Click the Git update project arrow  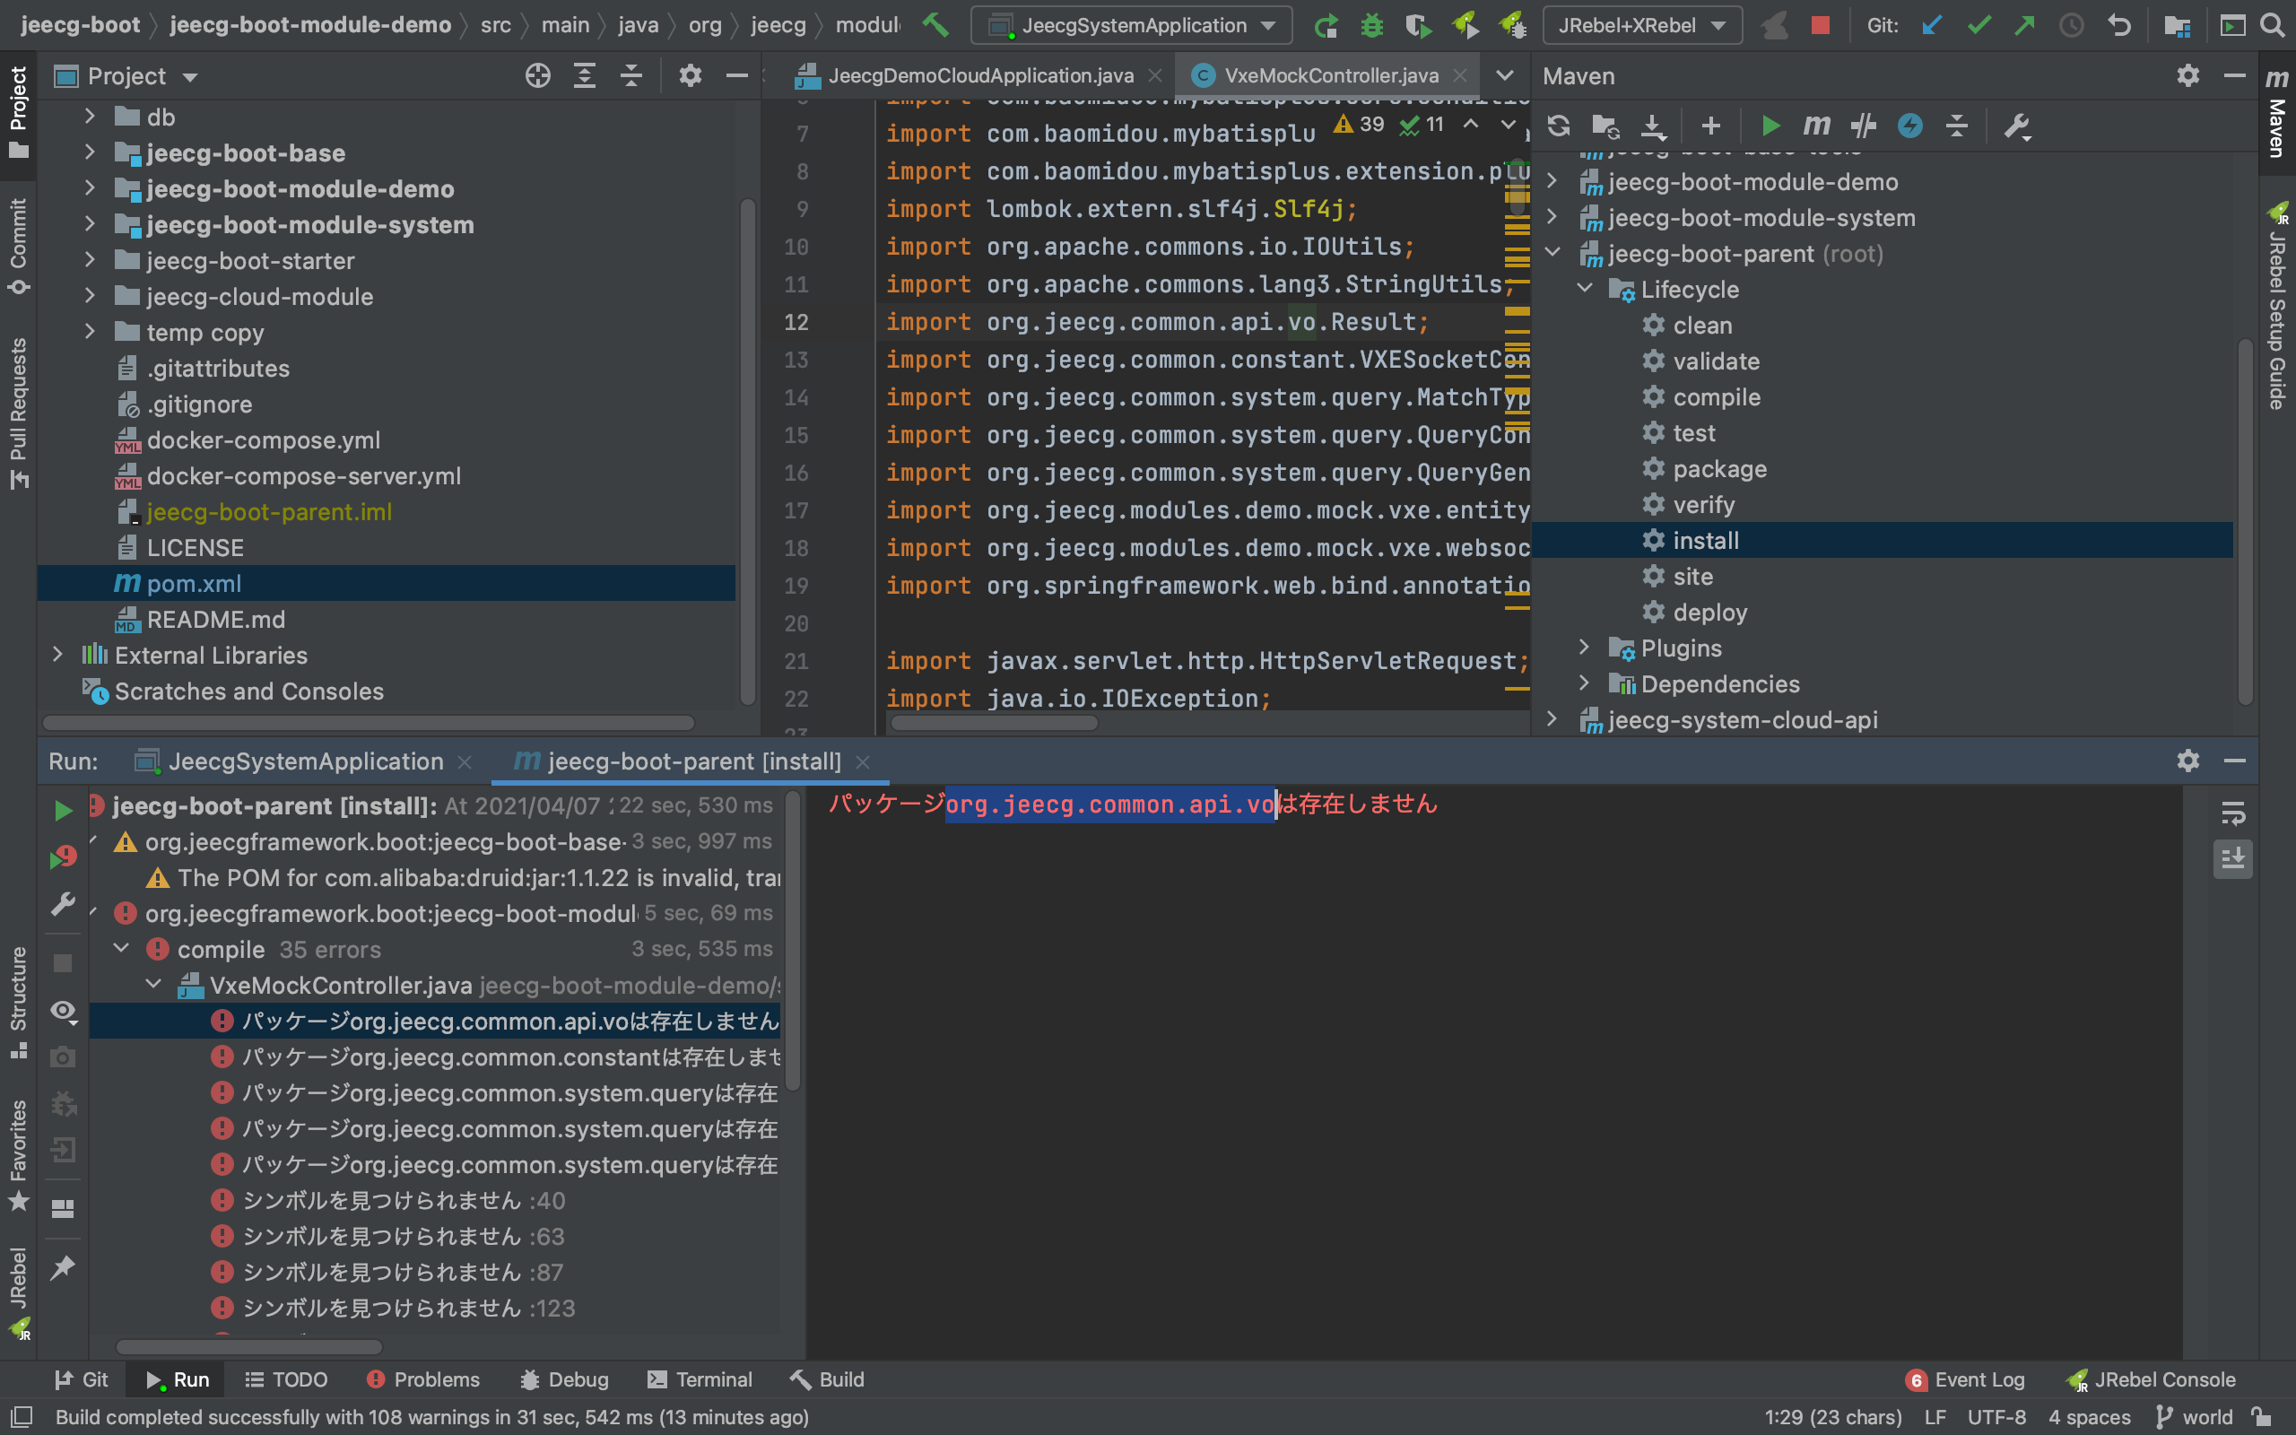tap(1932, 25)
